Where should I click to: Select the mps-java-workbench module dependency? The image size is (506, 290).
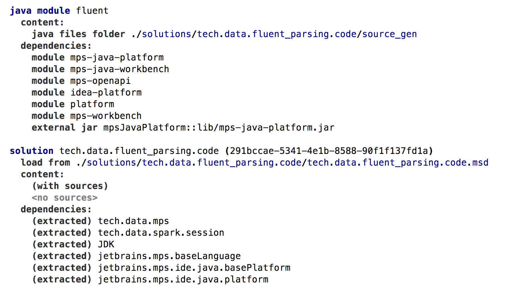click(119, 69)
